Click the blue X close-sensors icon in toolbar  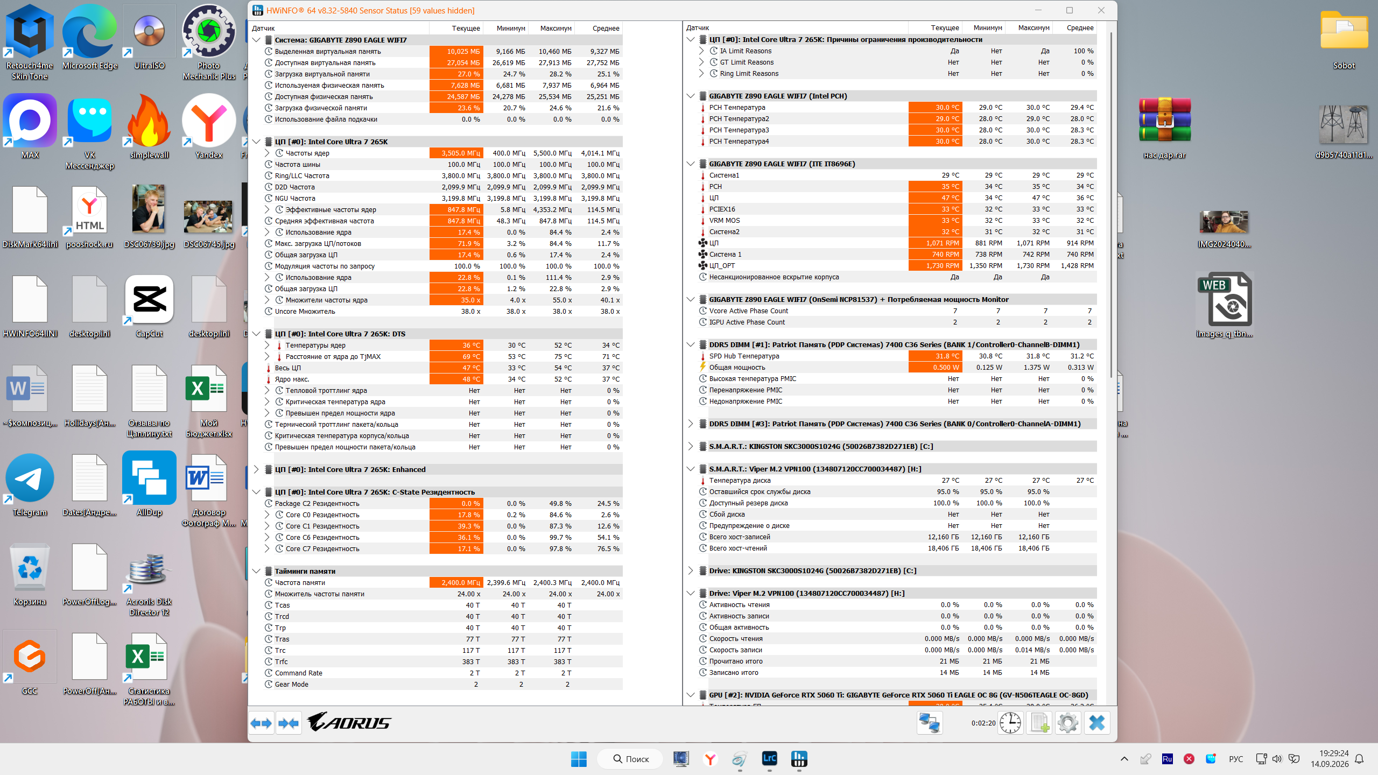click(1097, 723)
